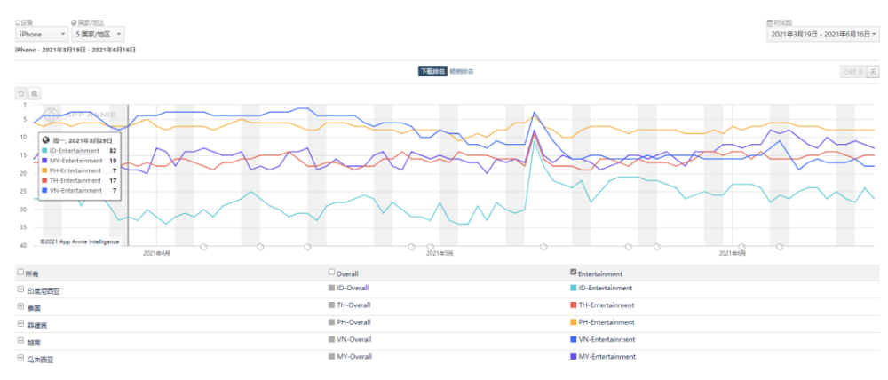Toggle the TH-Overall series label

[x=353, y=305]
